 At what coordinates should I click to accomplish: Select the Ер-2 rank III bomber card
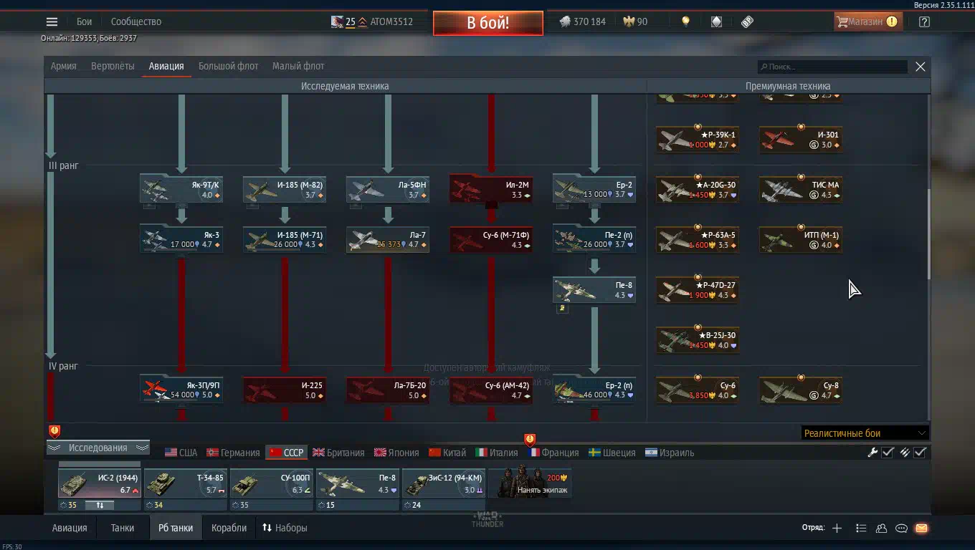tap(594, 189)
